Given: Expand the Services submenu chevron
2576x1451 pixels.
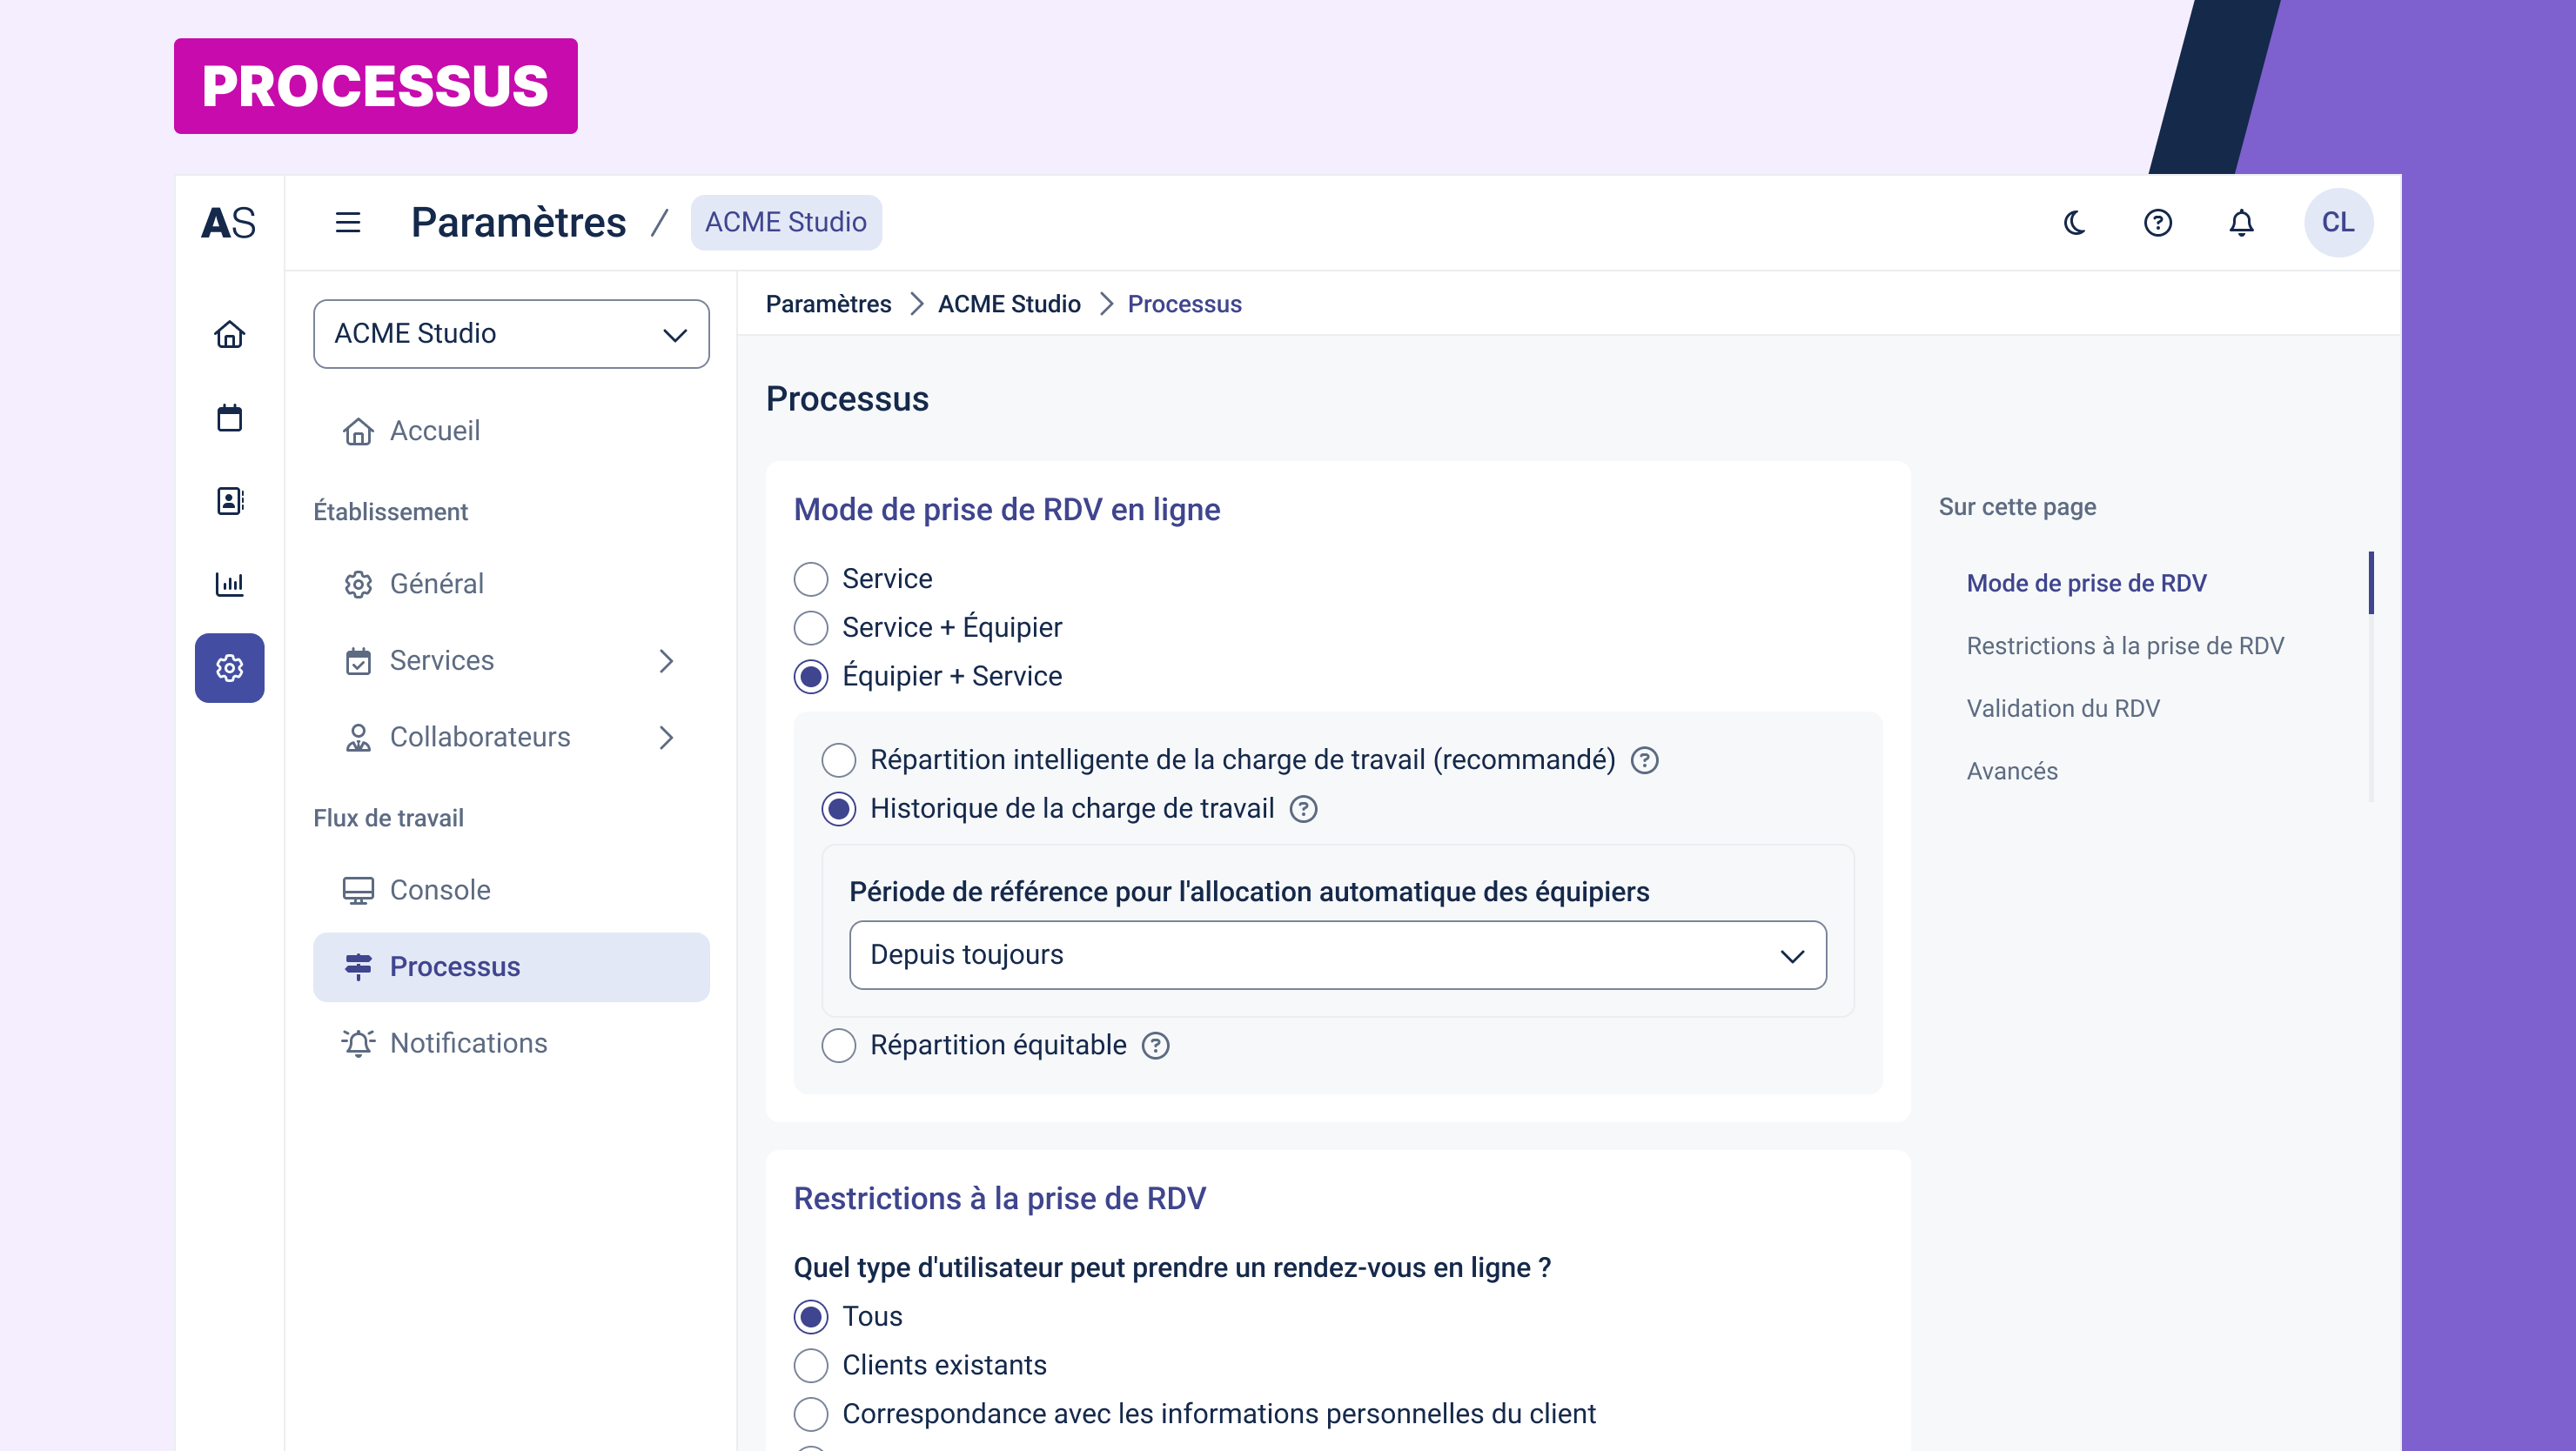Looking at the screenshot, I should coord(666,660).
